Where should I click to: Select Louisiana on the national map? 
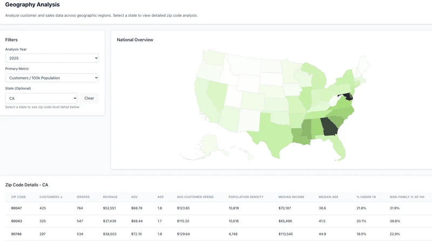click(x=299, y=137)
